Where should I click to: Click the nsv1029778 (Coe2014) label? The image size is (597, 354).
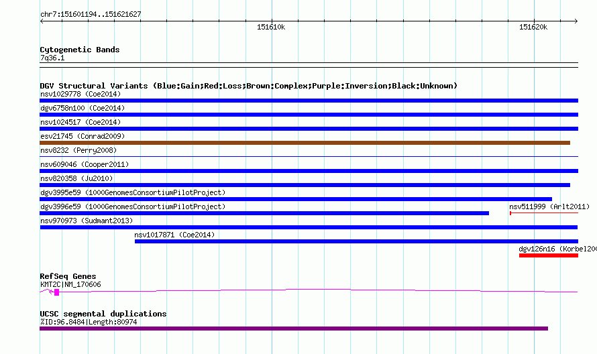click(80, 94)
